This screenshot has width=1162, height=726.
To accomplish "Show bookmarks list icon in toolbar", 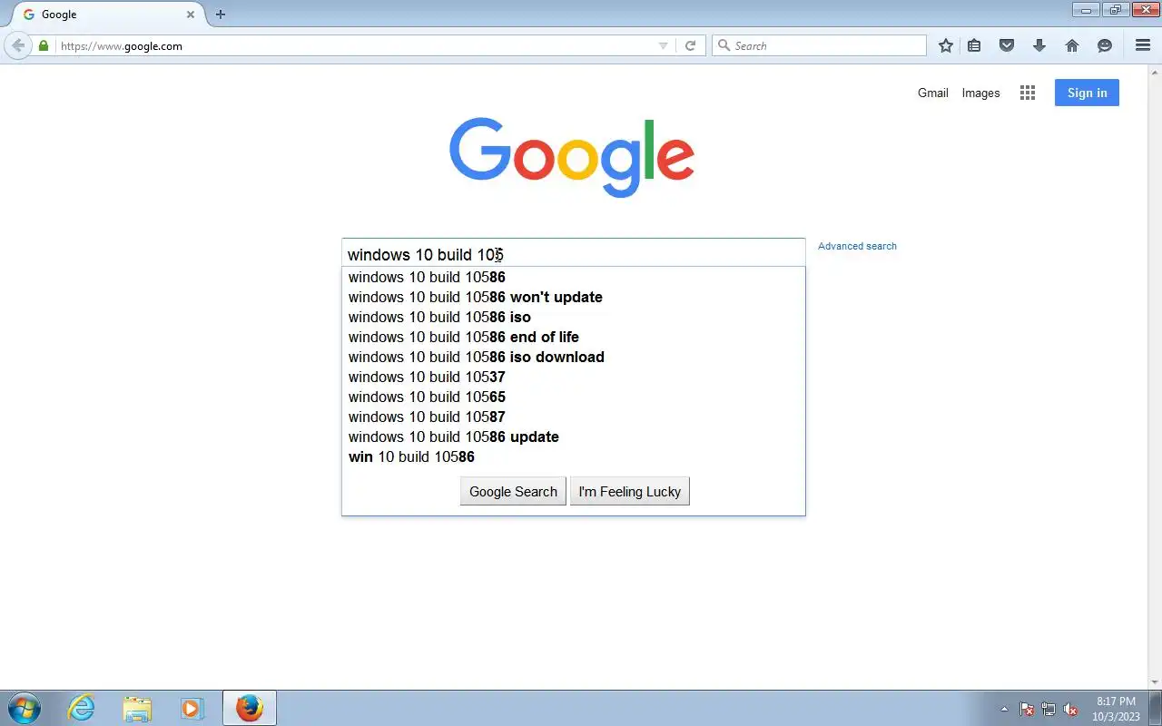I will 974,45.
